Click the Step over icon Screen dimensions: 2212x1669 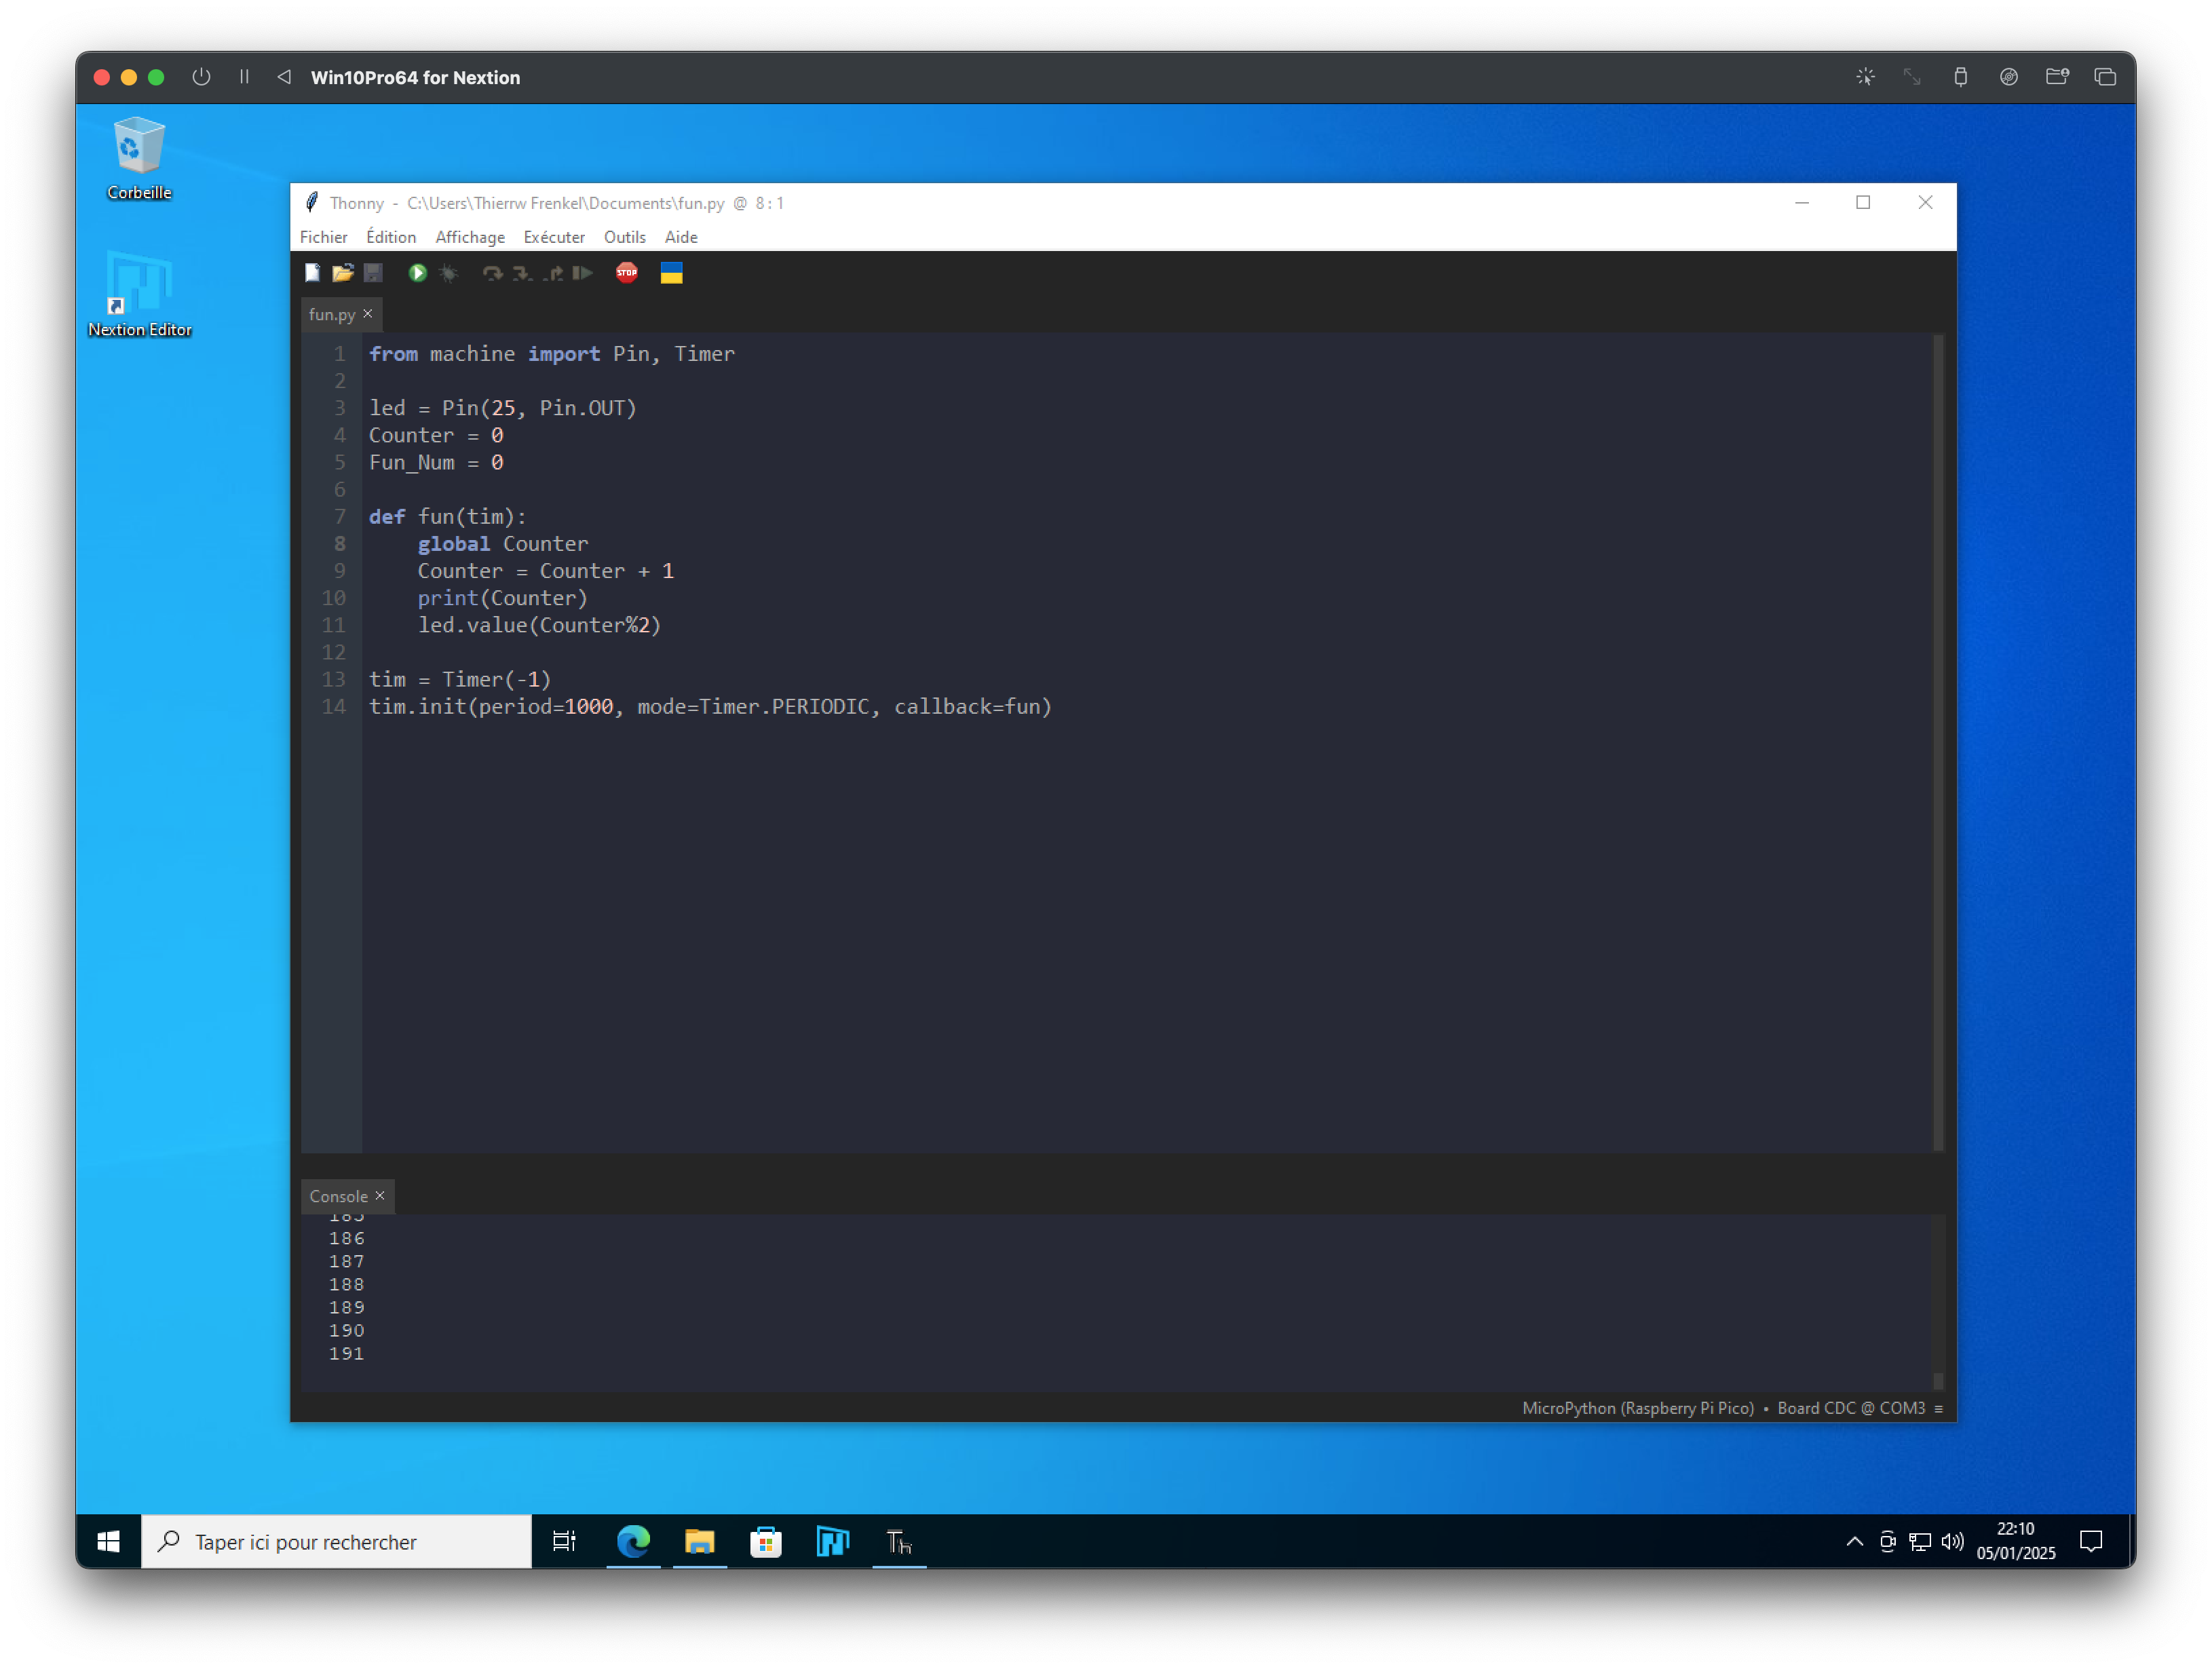(492, 273)
